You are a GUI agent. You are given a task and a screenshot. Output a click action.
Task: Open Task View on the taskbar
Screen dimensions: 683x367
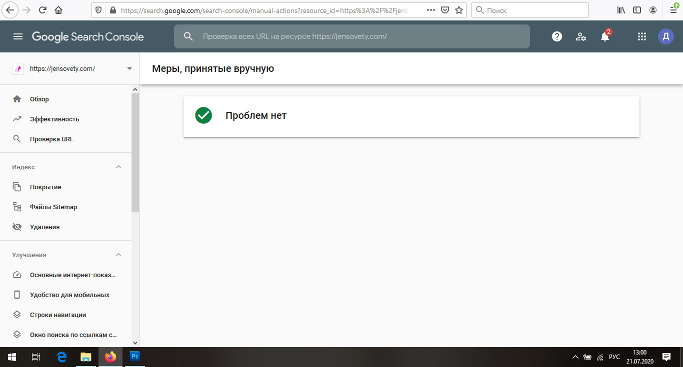click(36, 357)
